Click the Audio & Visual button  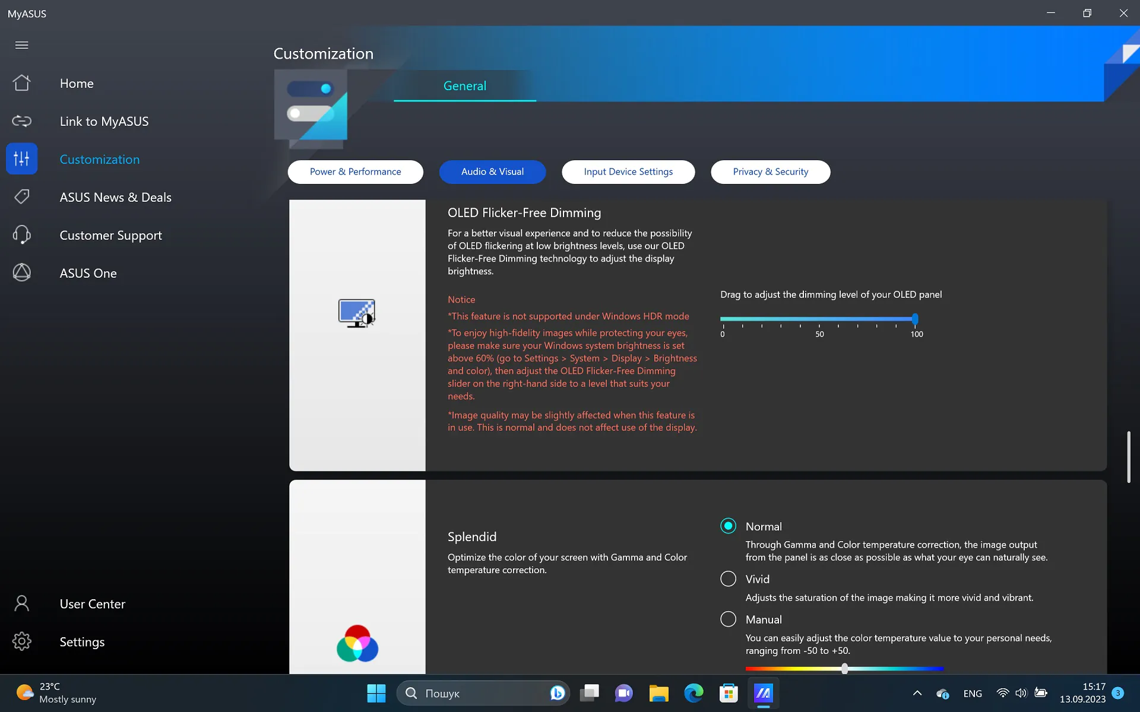(492, 171)
